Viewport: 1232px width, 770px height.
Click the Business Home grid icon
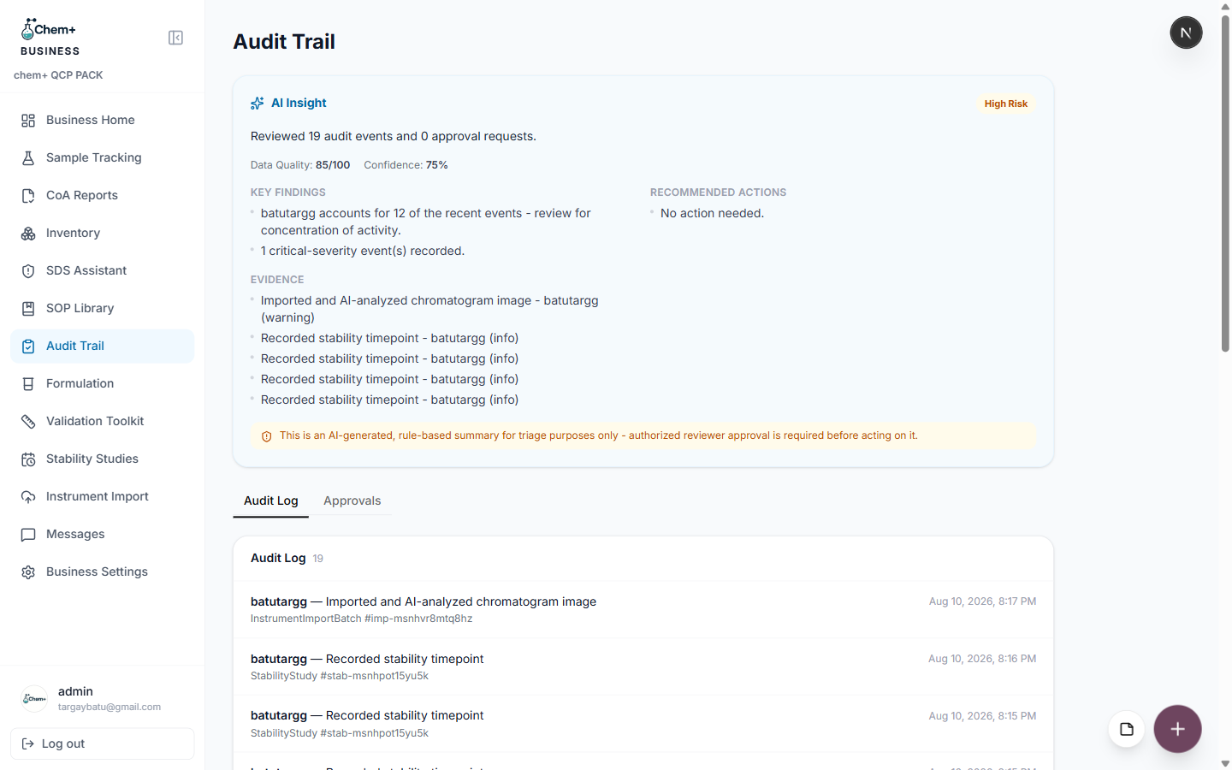[28, 121]
